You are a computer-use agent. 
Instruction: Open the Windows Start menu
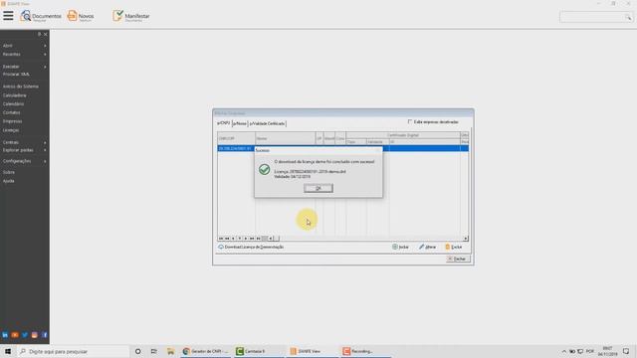tap(8, 351)
